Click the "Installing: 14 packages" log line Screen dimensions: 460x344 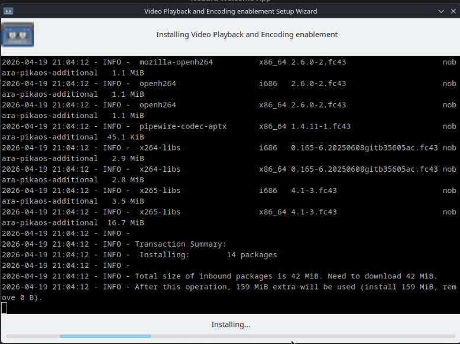[208, 255]
